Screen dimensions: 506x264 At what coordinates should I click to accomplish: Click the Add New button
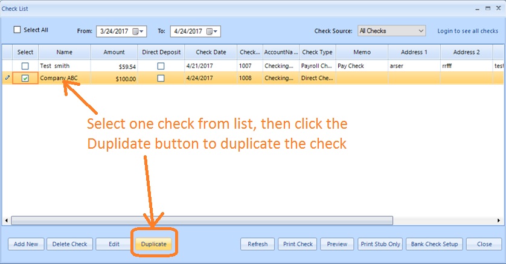point(26,244)
